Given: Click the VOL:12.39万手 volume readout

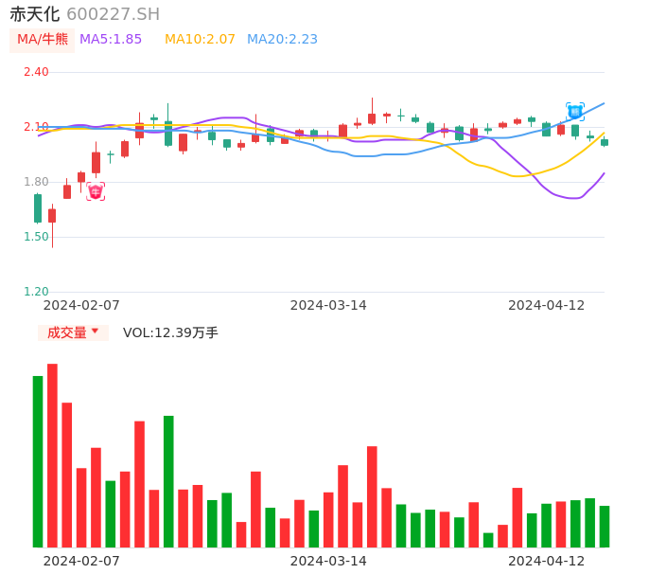Looking at the screenshot, I should (x=170, y=332).
